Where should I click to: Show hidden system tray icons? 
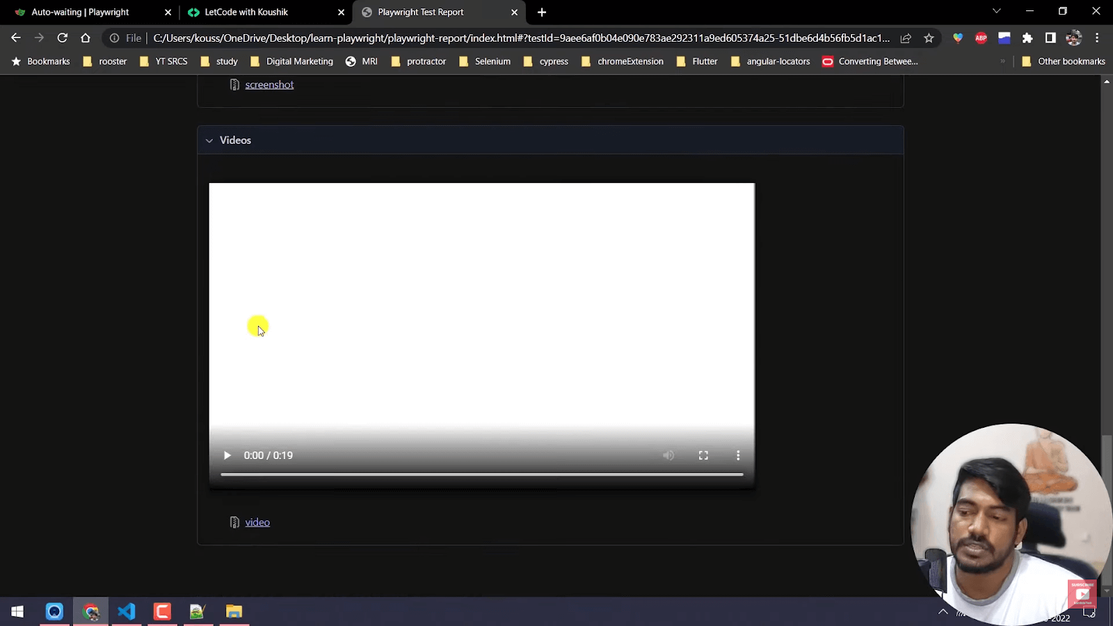(943, 612)
